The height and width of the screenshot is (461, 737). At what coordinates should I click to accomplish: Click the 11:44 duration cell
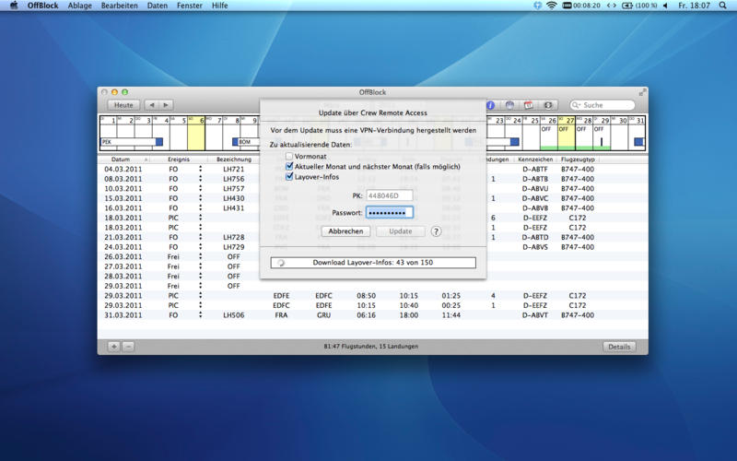[x=451, y=315]
